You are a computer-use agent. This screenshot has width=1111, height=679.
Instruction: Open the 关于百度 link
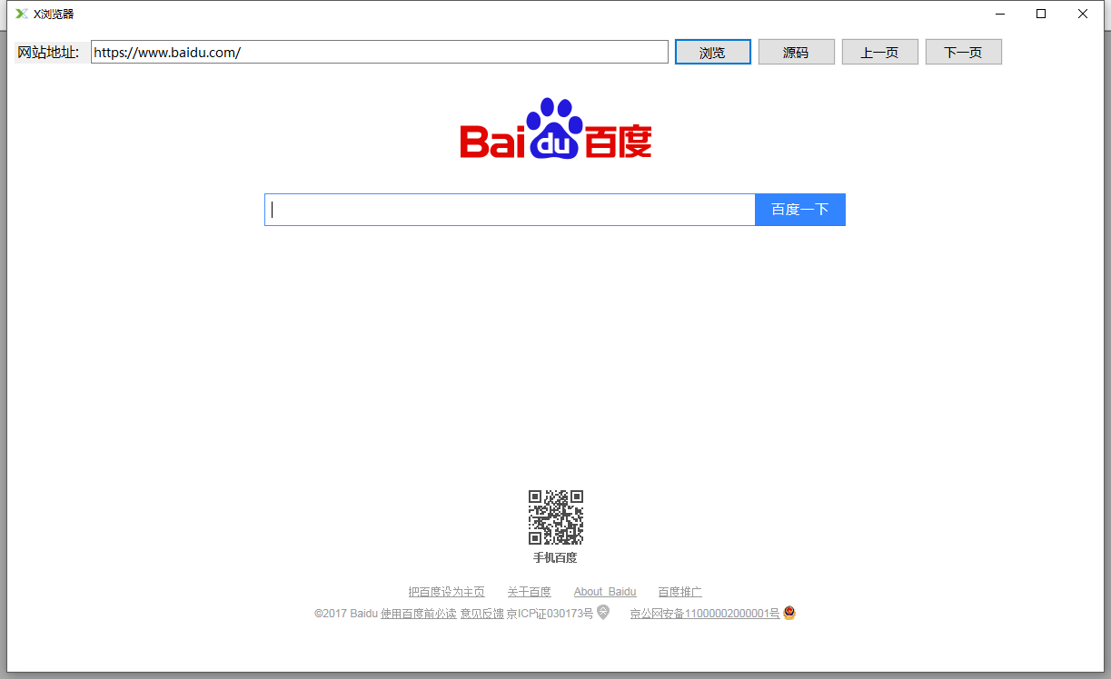(x=529, y=592)
